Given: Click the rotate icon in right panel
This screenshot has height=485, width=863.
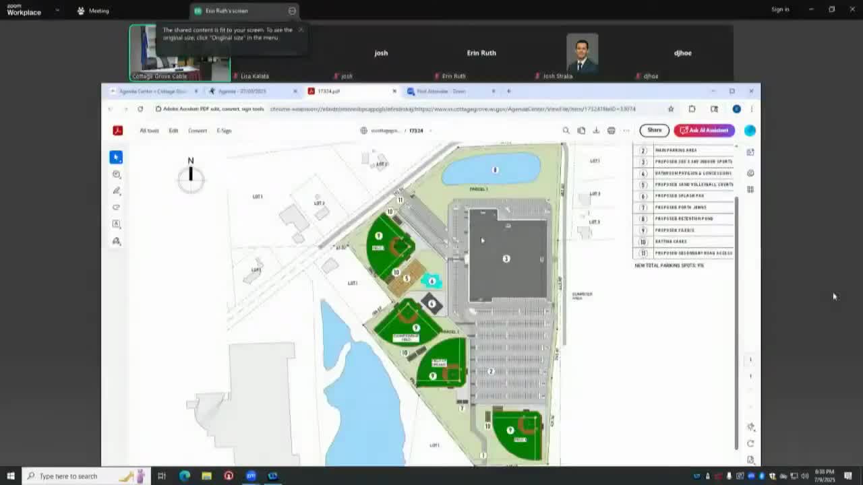Looking at the screenshot, I should click(x=750, y=443).
